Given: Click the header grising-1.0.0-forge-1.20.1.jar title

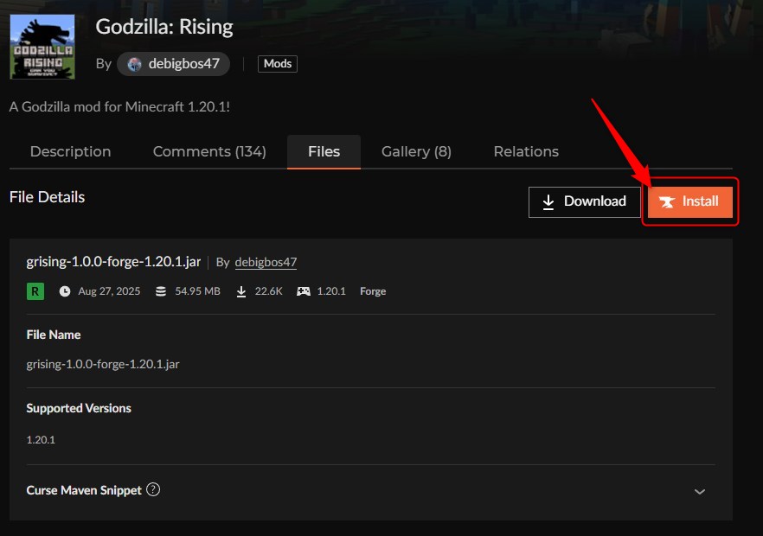Looking at the screenshot, I should (x=113, y=262).
